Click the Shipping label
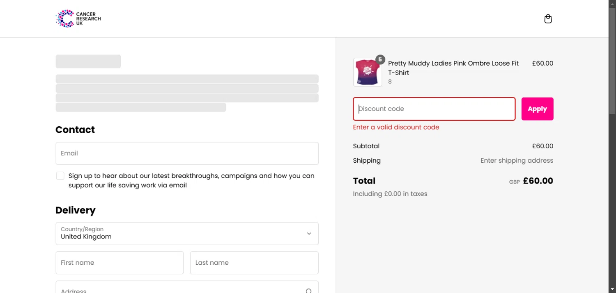Screen dimensions: 616x293 point(367,161)
